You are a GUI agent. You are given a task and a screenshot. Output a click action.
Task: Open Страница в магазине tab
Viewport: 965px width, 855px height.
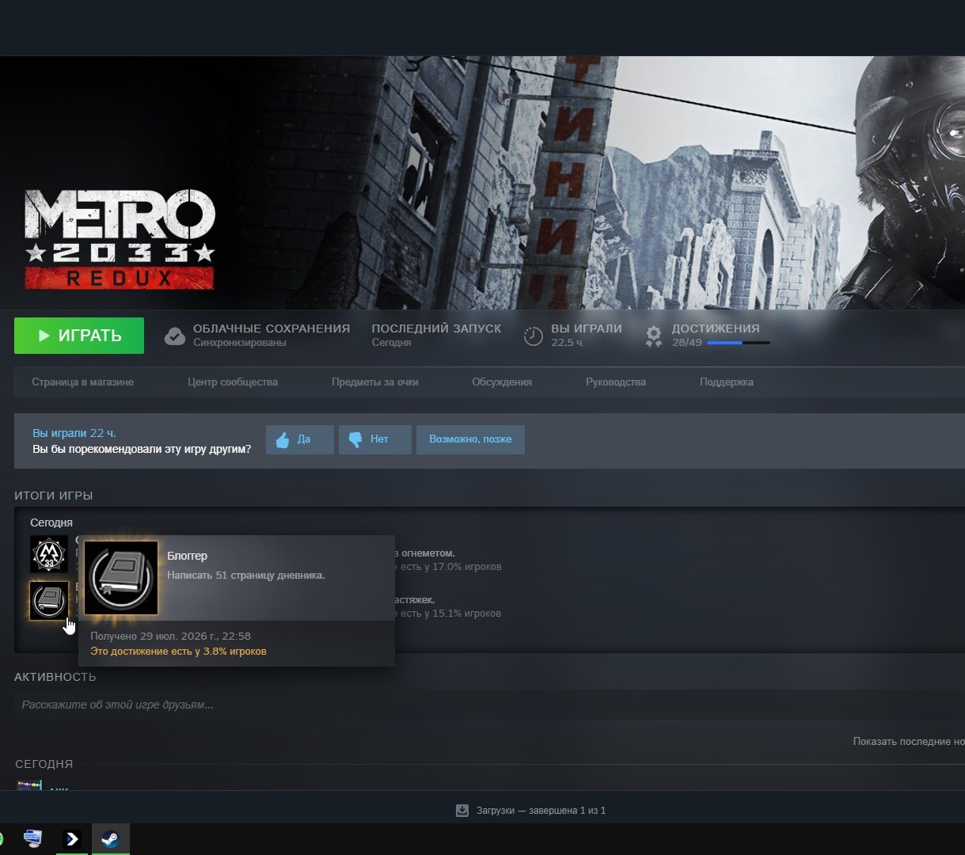click(83, 382)
